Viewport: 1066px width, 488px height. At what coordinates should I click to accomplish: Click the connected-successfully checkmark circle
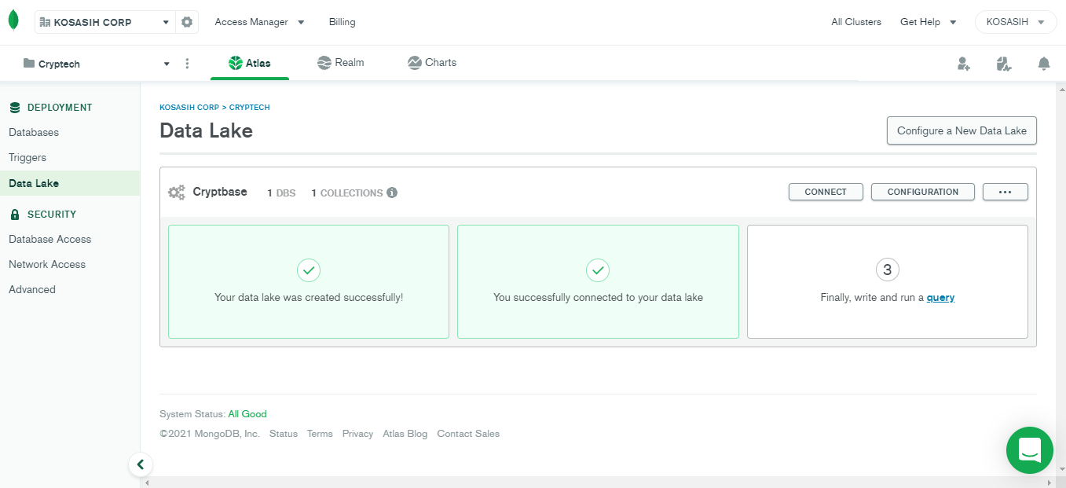coord(598,270)
